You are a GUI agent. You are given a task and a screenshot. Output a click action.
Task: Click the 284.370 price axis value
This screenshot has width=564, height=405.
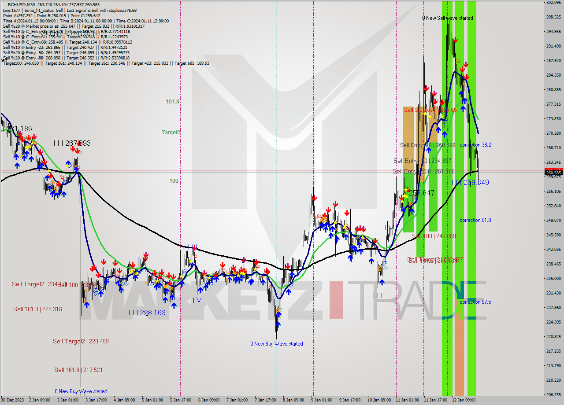[x=553, y=75]
